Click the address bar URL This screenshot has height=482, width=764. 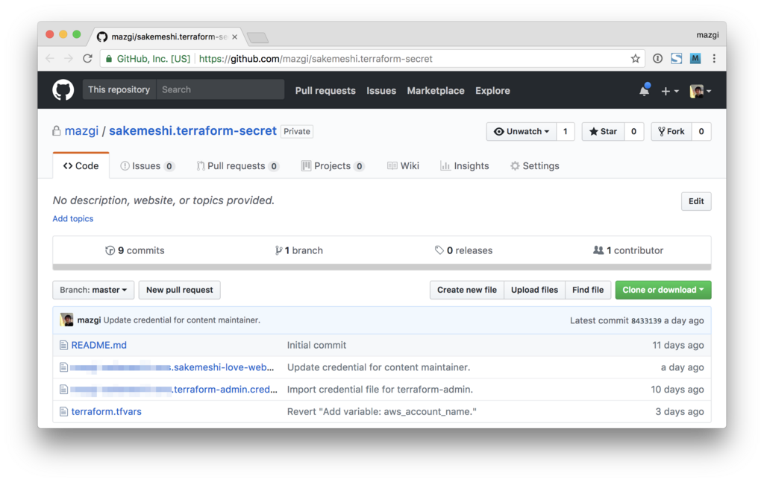316,59
